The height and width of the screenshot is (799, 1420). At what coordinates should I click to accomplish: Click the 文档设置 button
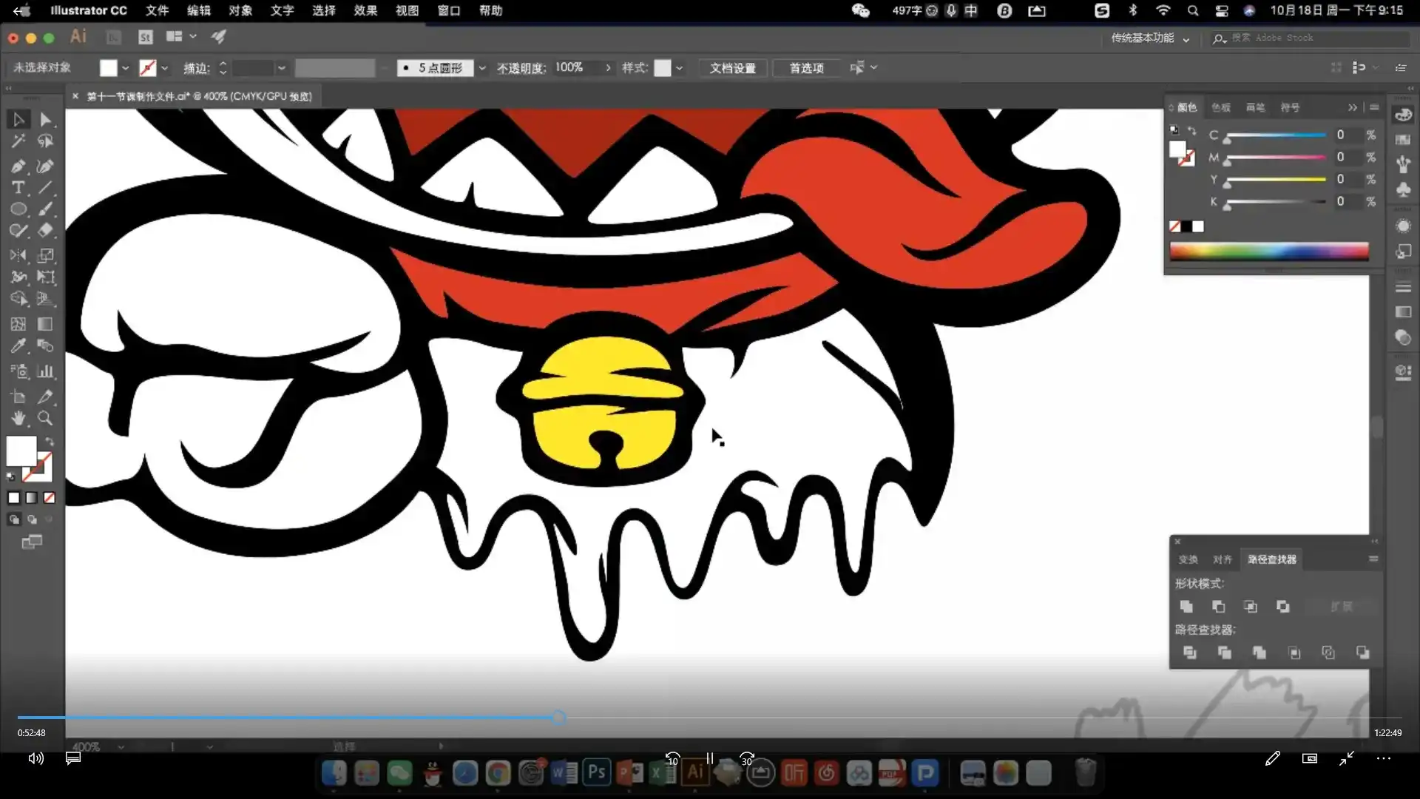(732, 68)
